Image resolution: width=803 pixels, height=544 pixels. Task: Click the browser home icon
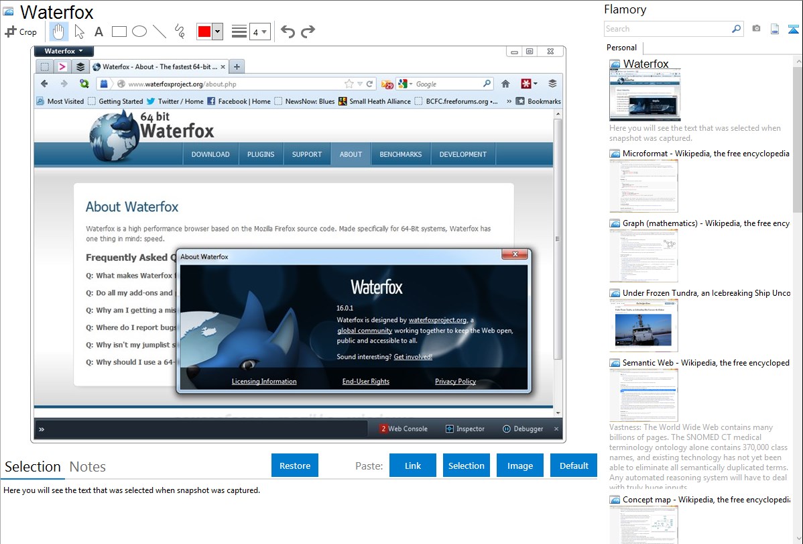tap(505, 84)
